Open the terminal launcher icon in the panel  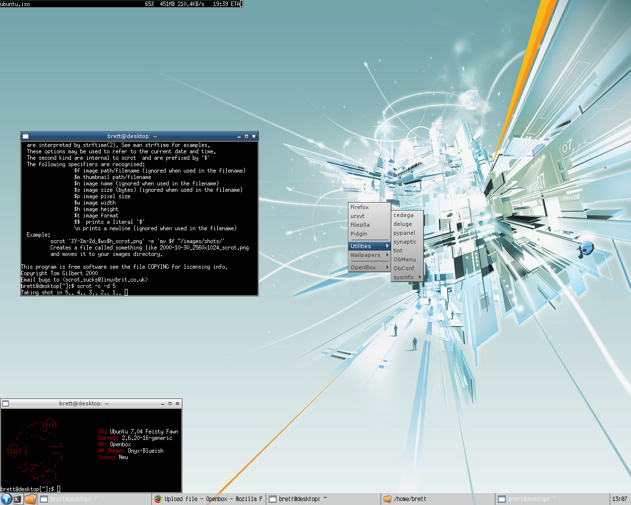pos(18,499)
